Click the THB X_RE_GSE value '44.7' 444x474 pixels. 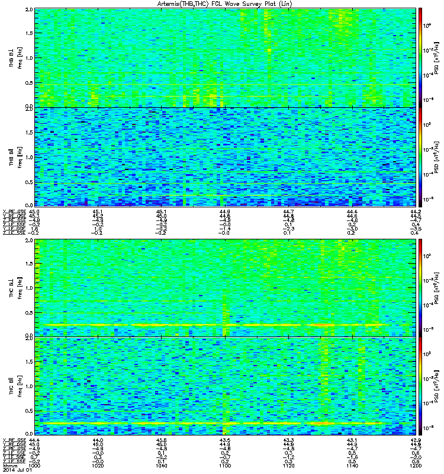[288, 212]
